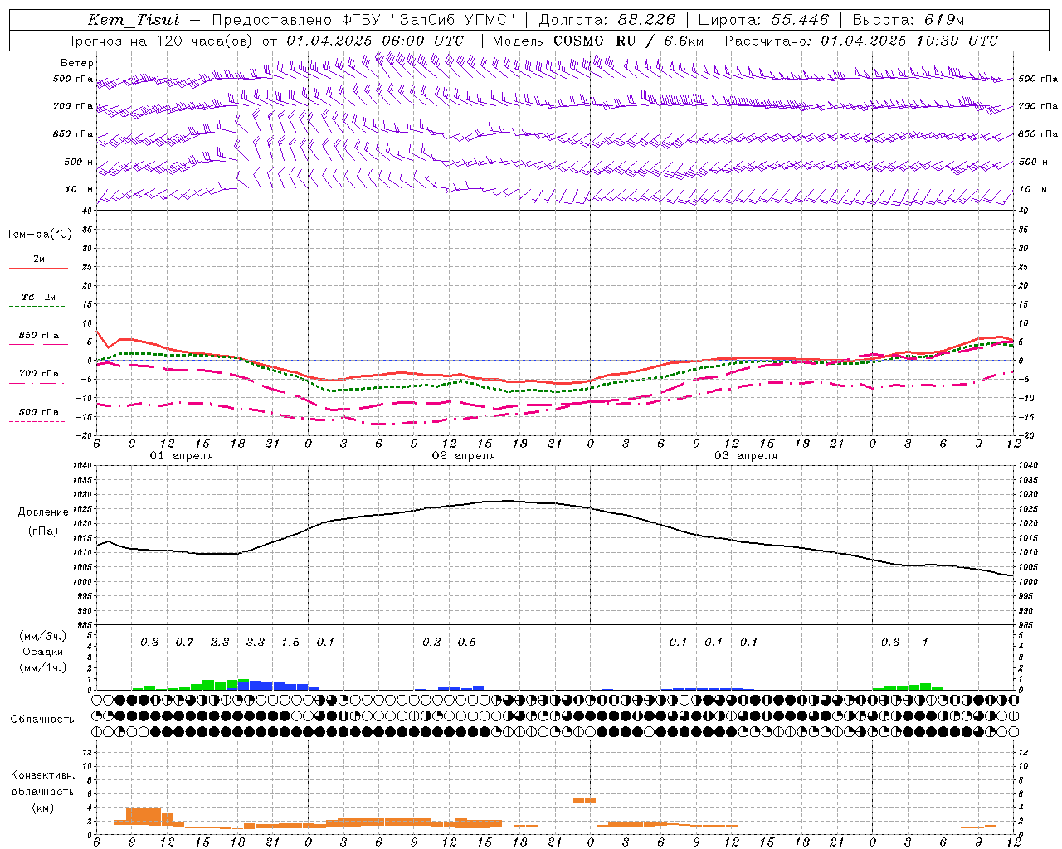Click the elevation text Высота: 619м
The height and width of the screenshot is (849, 1062).
click(x=909, y=20)
